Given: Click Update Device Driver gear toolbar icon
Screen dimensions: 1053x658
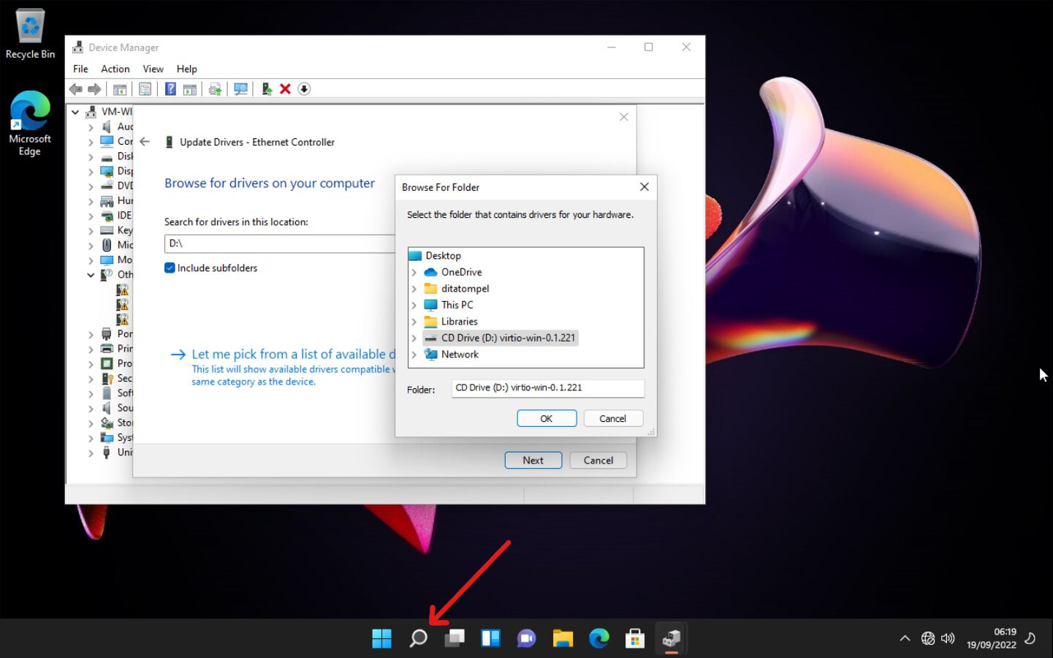Looking at the screenshot, I should [215, 89].
